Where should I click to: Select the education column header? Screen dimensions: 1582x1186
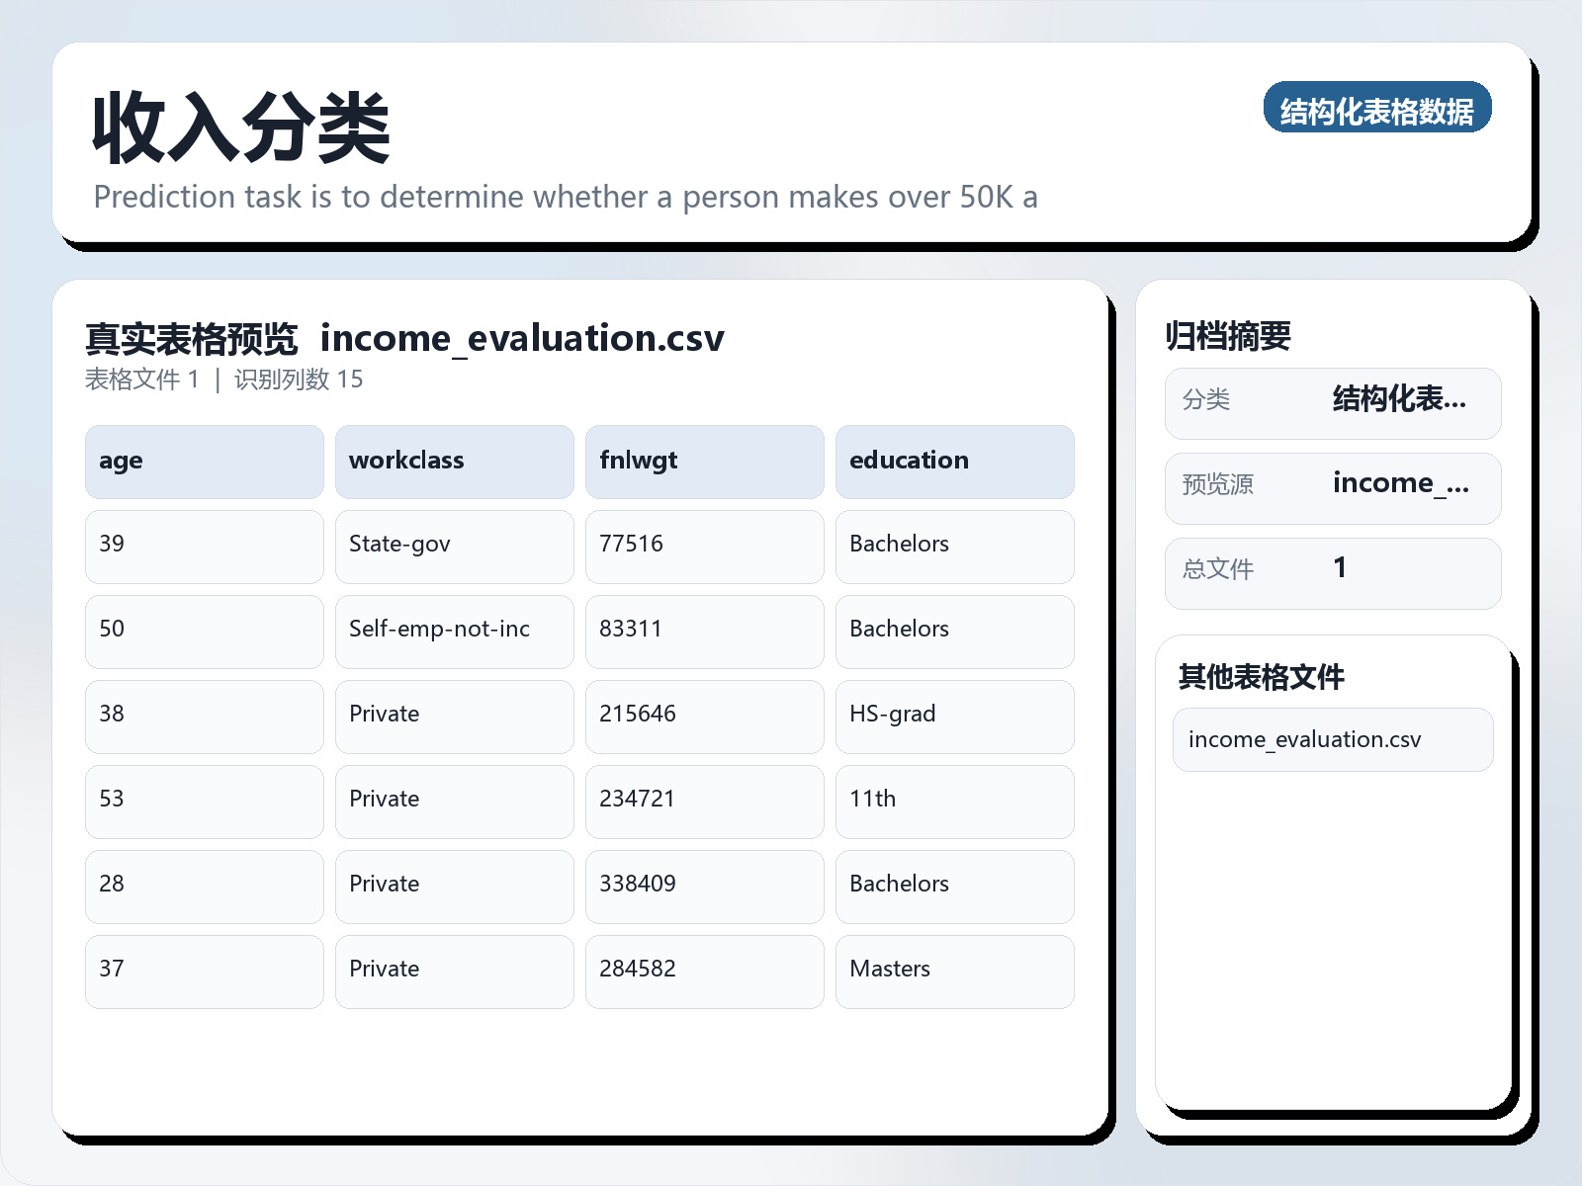tap(954, 461)
